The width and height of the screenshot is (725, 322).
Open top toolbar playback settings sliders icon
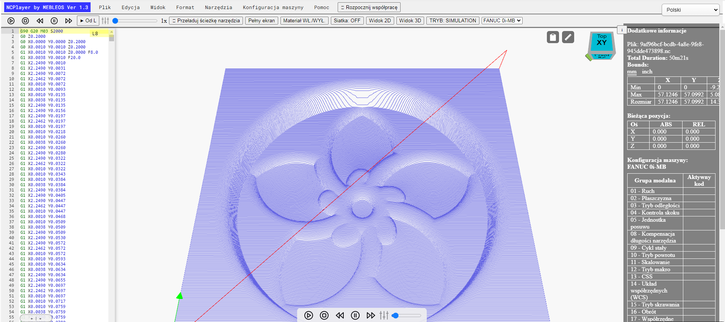pyautogui.click(x=105, y=21)
